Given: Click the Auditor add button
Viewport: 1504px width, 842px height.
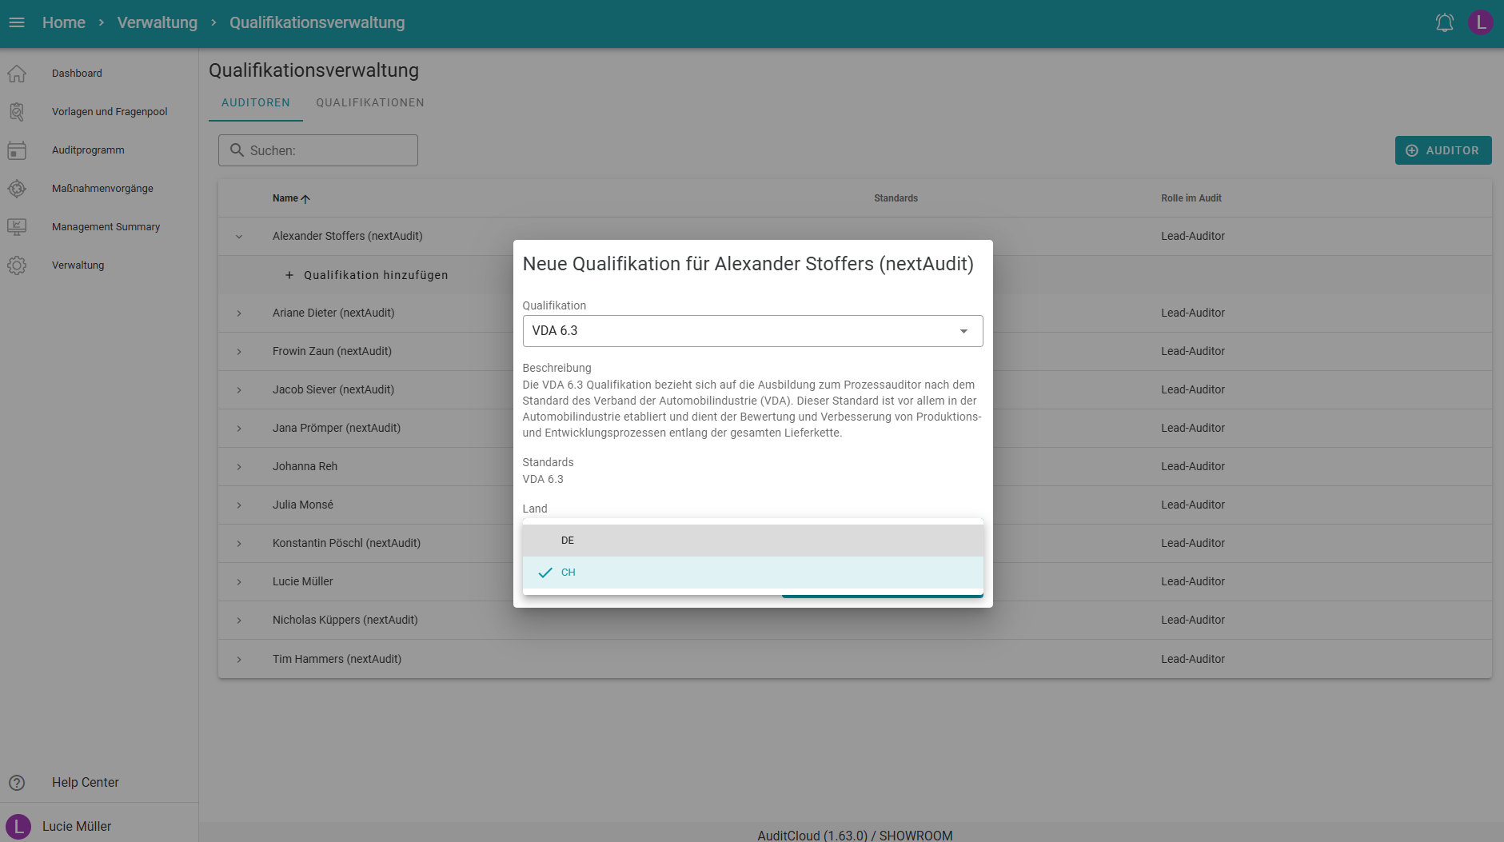Looking at the screenshot, I should click(x=1442, y=150).
